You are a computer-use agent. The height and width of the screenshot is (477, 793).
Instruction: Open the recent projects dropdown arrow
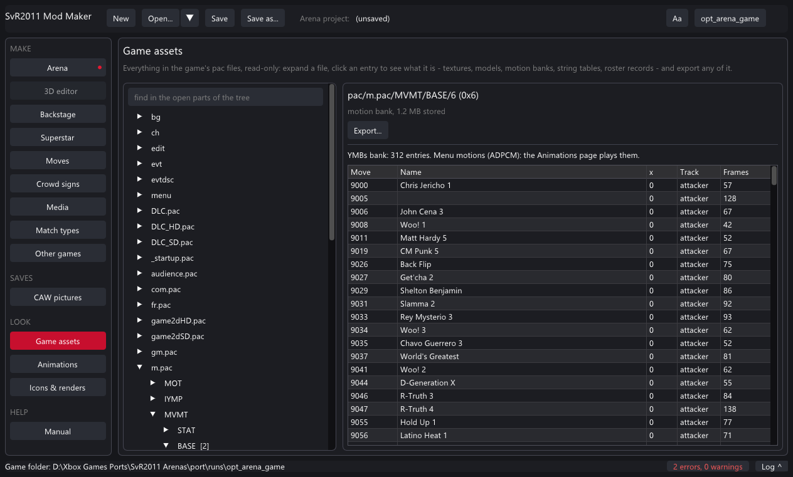click(190, 18)
